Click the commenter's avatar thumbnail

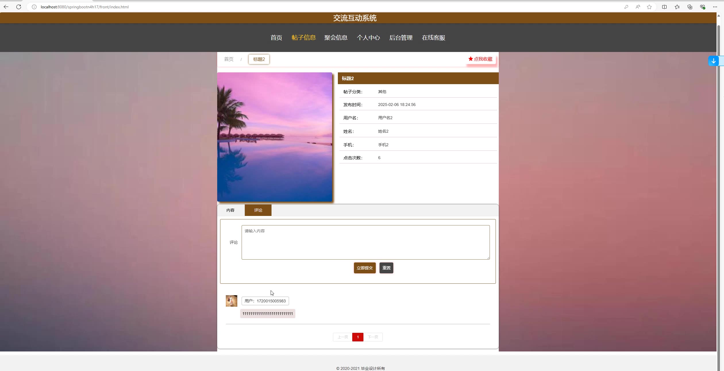point(232,301)
